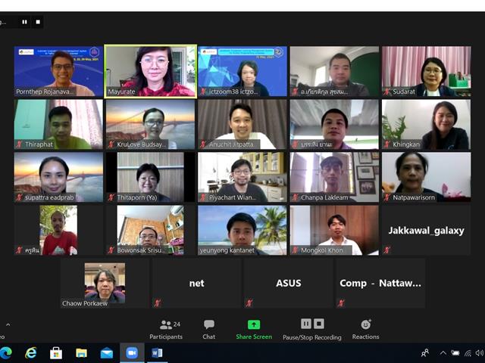Click the muted mic icon on Sudarat

(x=386, y=92)
